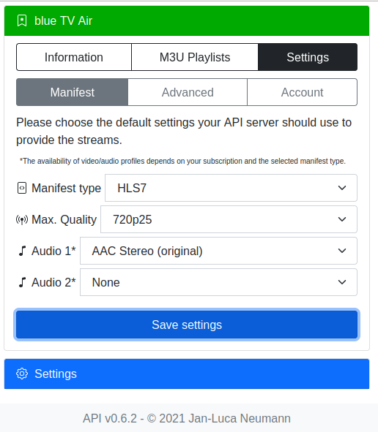Select the Manifest sub-tab
The image size is (378, 432).
click(x=73, y=92)
